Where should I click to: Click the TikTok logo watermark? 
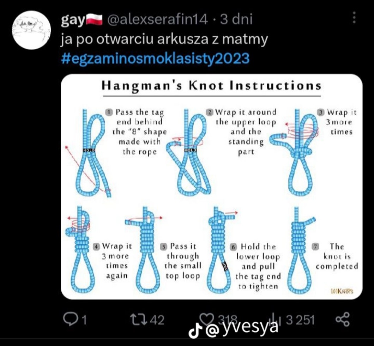(x=195, y=330)
